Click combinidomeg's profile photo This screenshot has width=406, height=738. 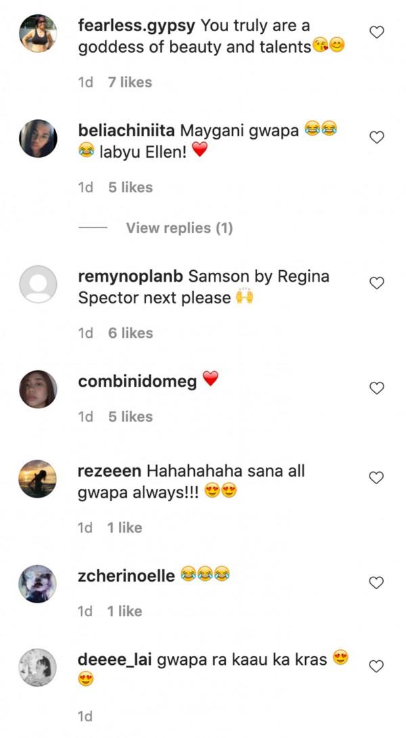click(38, 389)
